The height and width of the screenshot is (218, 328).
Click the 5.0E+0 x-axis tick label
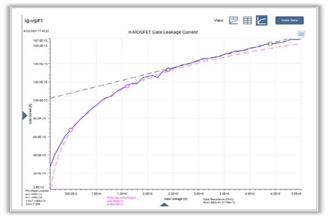click(x=296, y=194)
